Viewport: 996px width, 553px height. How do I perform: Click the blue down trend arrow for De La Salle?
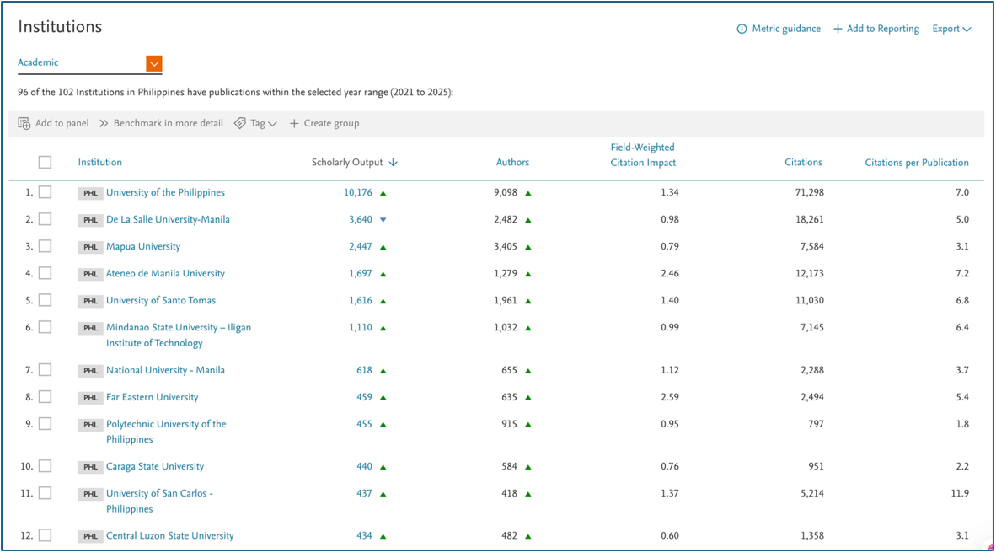tap(383, 220)
